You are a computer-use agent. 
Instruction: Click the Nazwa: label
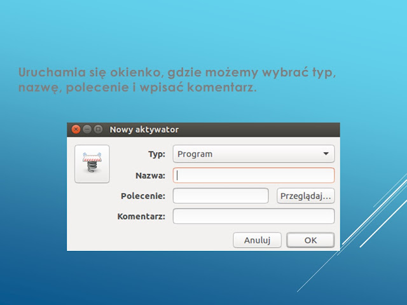coord(150,175)
